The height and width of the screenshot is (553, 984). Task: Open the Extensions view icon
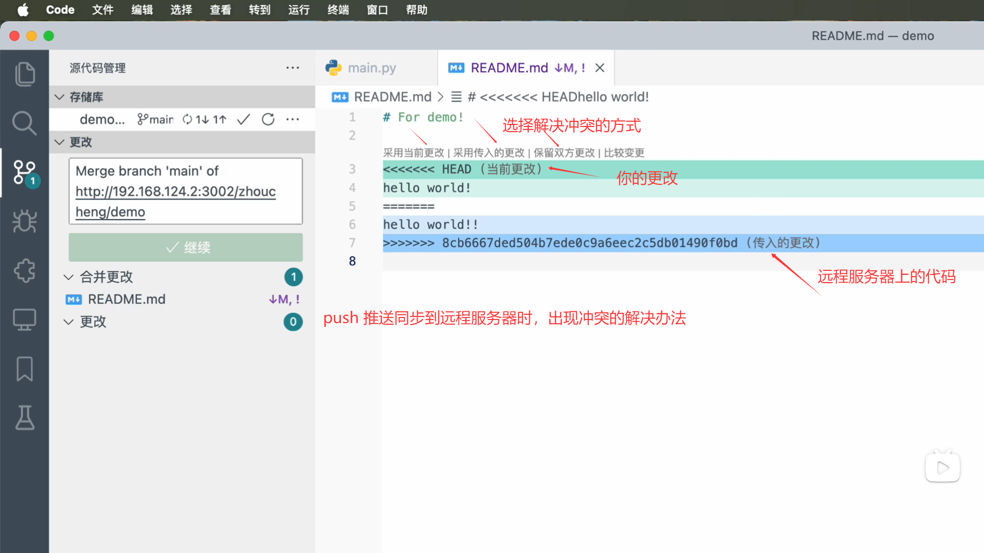[x=25, y=270]
